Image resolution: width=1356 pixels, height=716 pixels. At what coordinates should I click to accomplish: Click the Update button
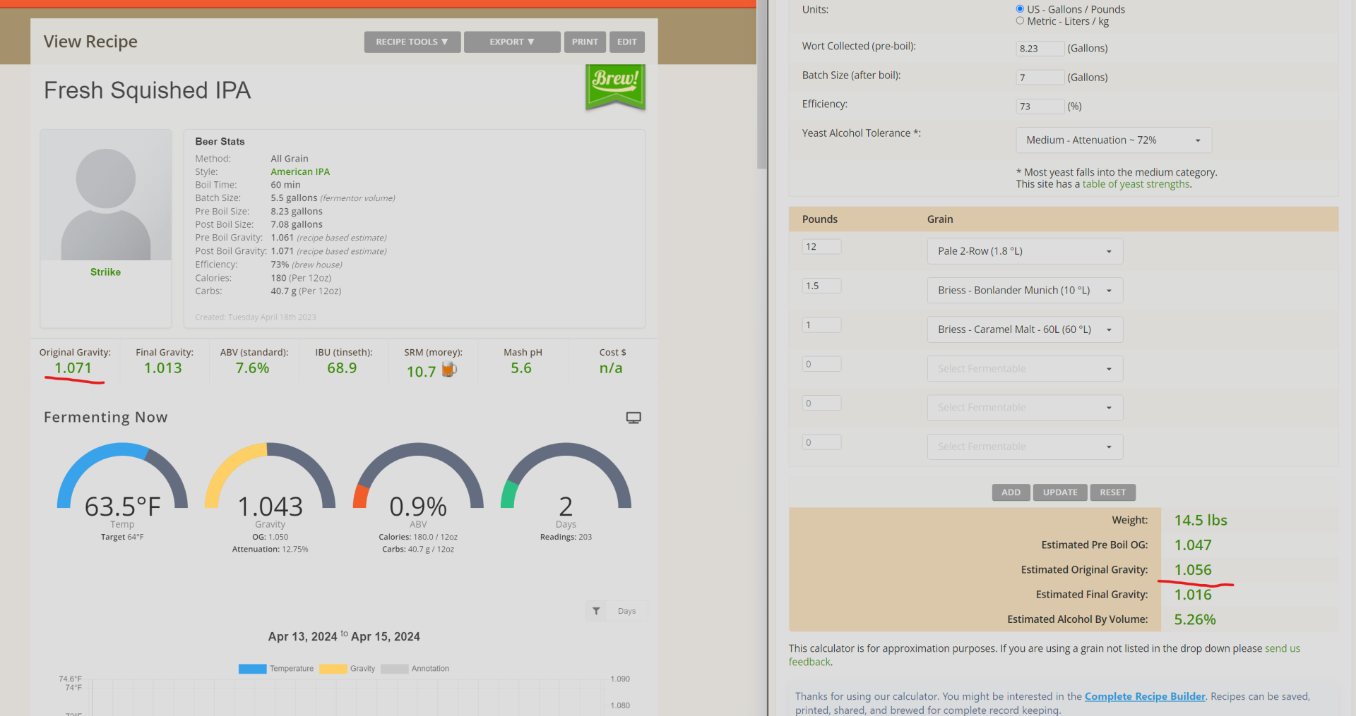pos(1060,492)
